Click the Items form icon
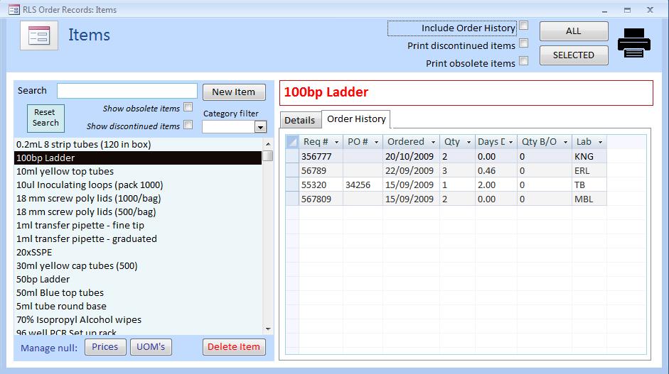 pyautogui.click(x=38, y=35)
